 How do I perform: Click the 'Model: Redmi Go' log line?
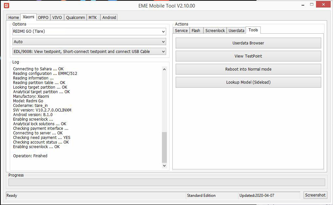pos(28,101)
